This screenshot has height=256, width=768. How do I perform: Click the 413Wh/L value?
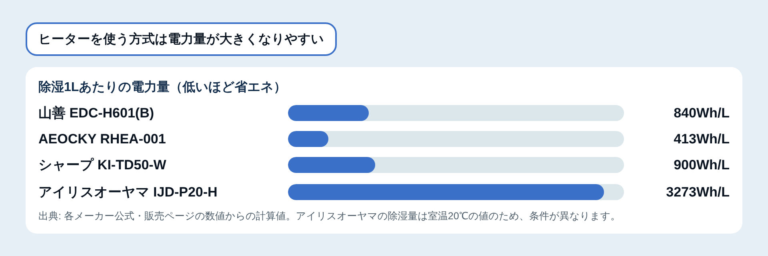[x=702, y=139]
